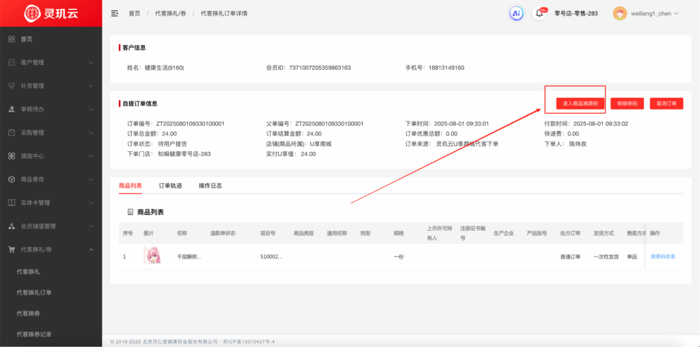
Task: Click the sidebar collapse hamburger icon
Action: click(x=114, y=13)
